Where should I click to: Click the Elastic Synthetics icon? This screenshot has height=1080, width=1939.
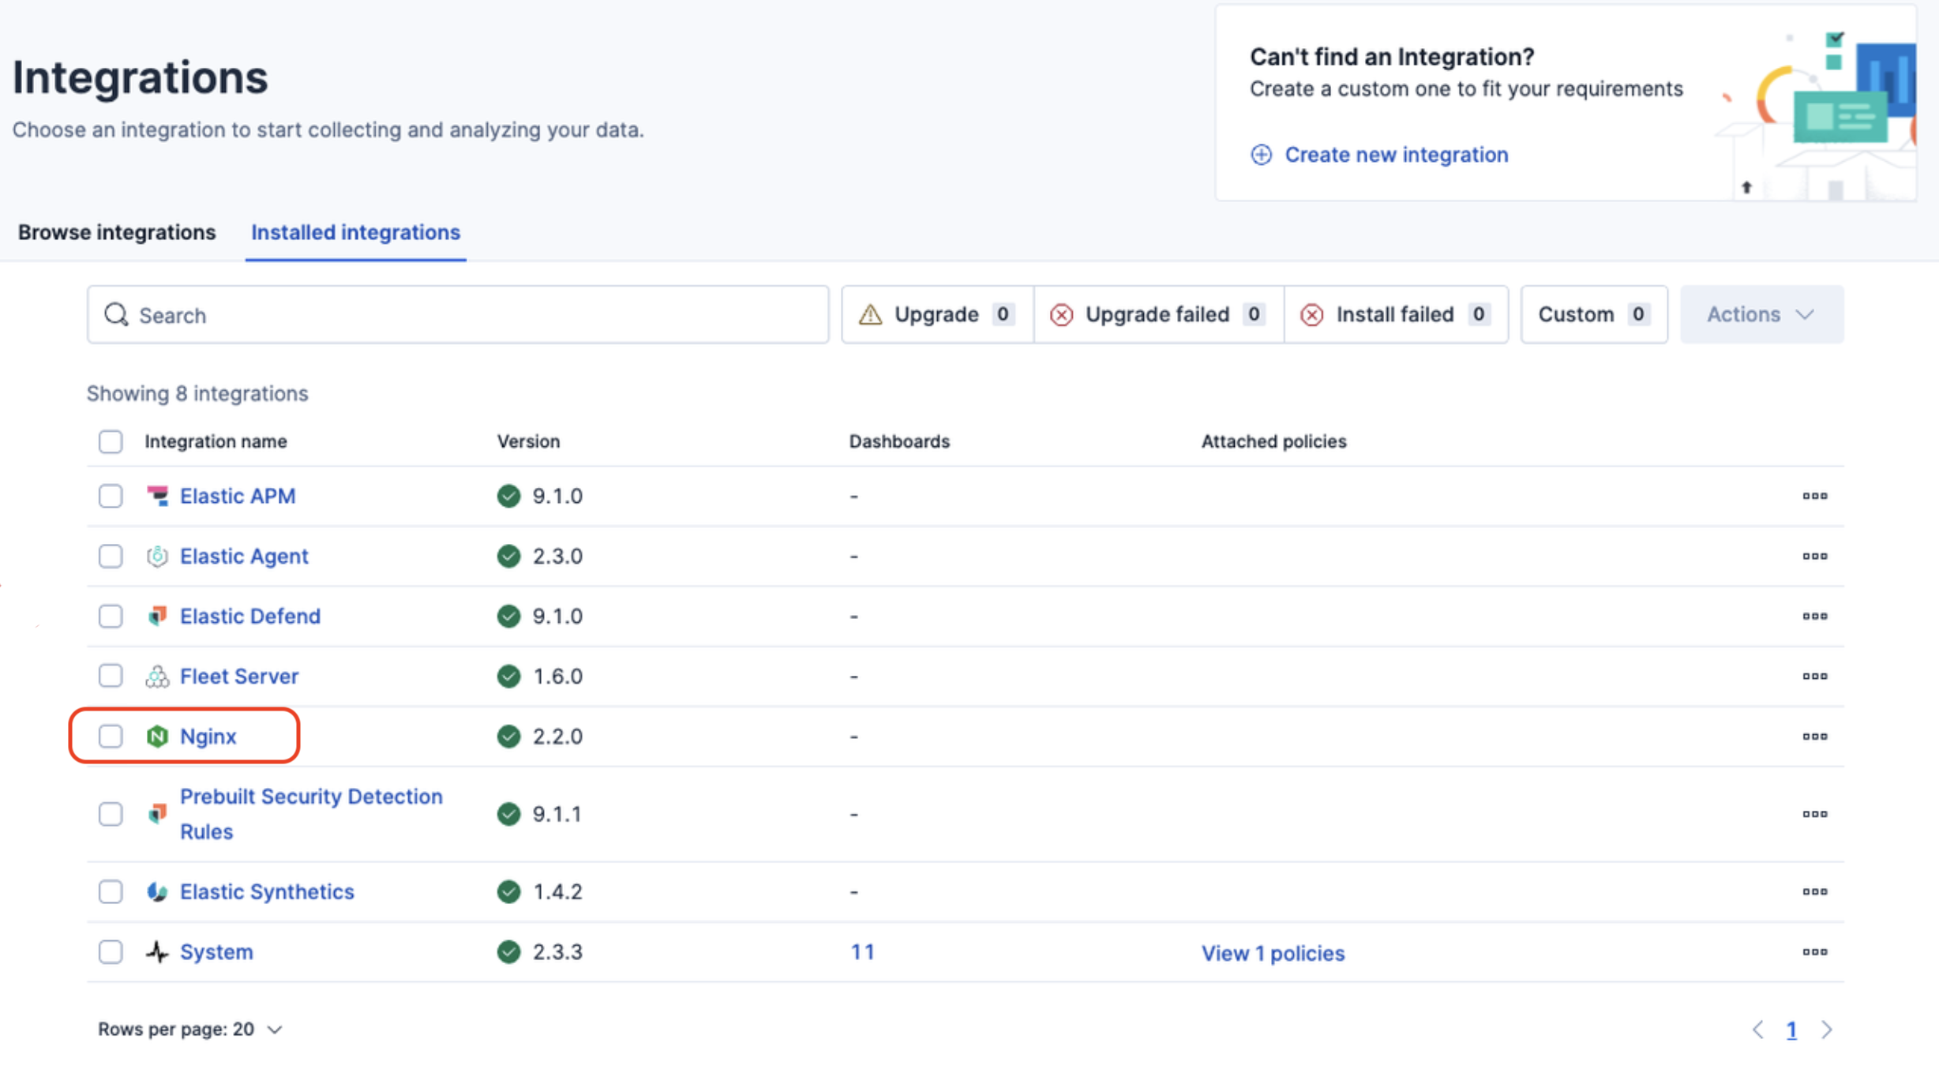coord(157,891)
